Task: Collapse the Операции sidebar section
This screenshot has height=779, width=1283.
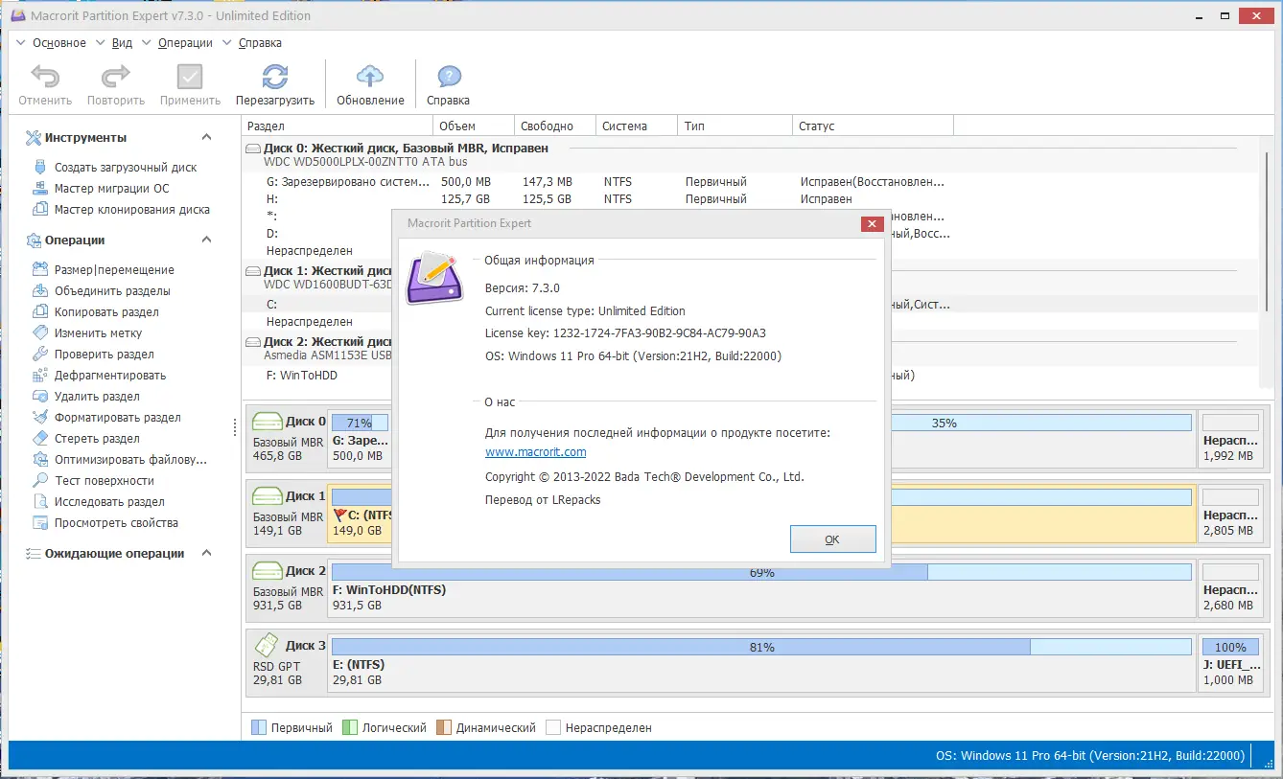Action: pos(206,241)
